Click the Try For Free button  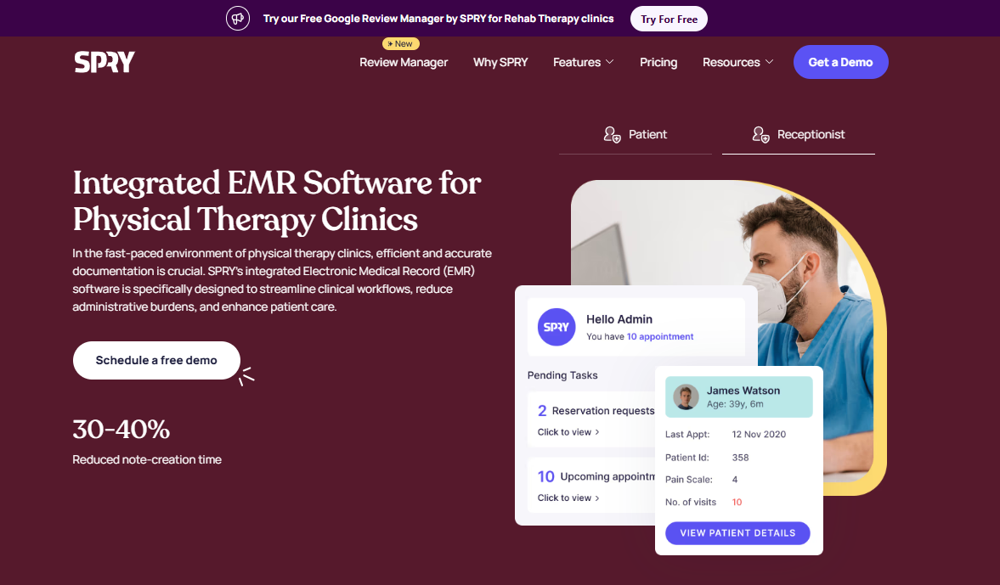pyautogui.click(x=669, y=20)
